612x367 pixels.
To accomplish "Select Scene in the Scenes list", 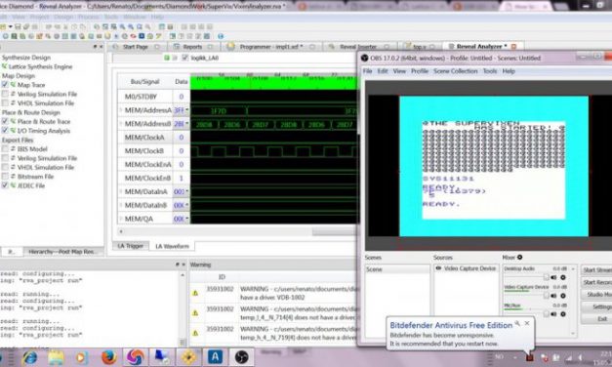I will click(x=397, y=269).
